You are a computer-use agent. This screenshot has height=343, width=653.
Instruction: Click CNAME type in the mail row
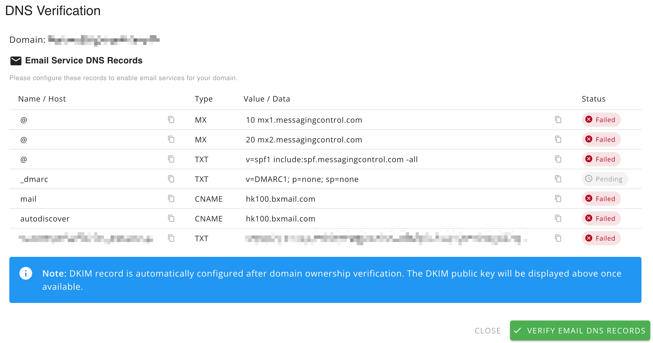click(209, 199)
